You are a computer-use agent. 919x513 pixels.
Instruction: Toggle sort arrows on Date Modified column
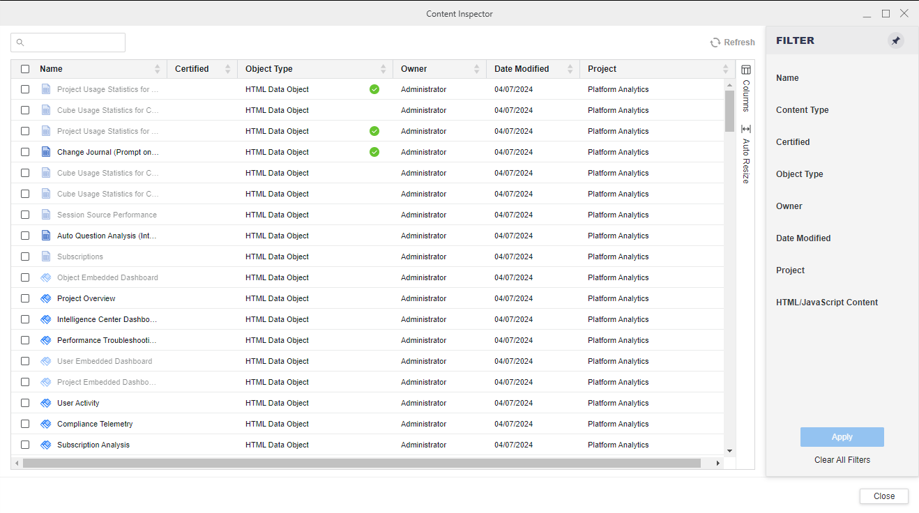(x=570, y=69)
